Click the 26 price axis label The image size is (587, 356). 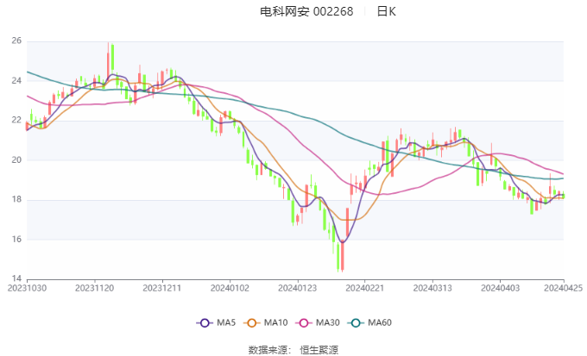(x=16, y=41)
